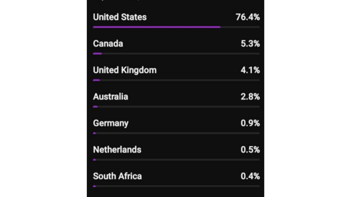Select the Canada row label
351x197 pixels.
click(108, 44)
